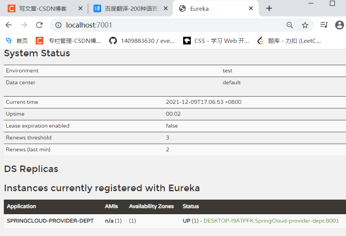Click the forward navigation arrow
346x236 pixels.
pyautogui.click(x=24, y=25)
